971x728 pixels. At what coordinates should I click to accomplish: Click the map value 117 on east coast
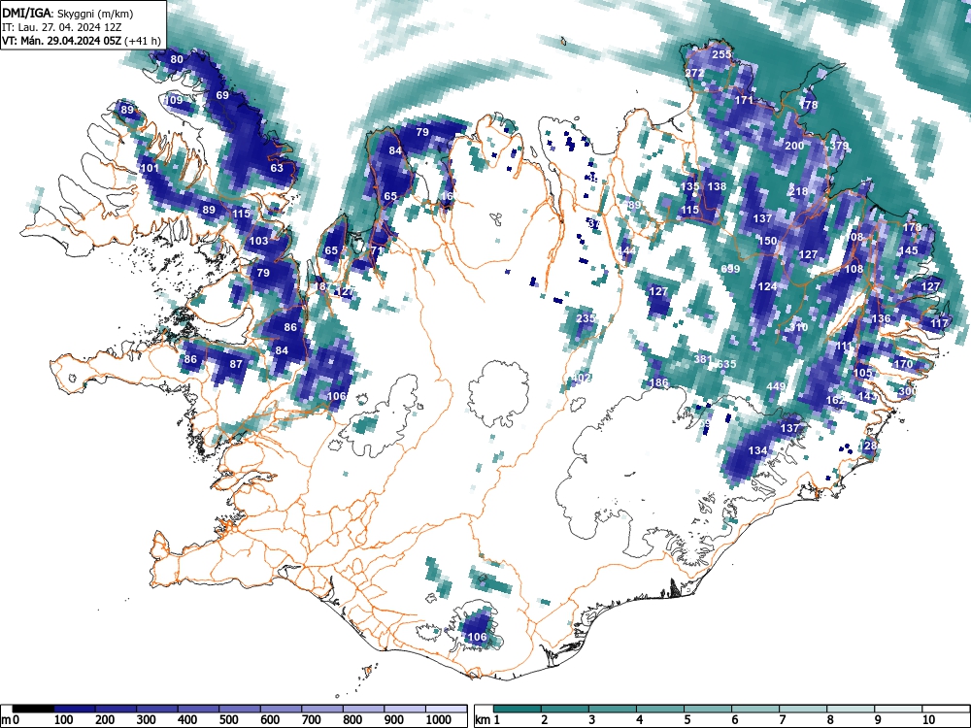click(939, 324)
